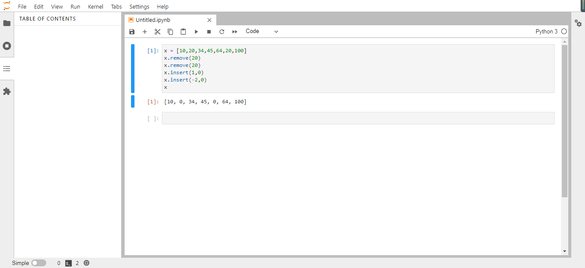Save the notebook with the floppy disk icon
The height and width of the screenshot is (268, 585).
pos(132,32)
